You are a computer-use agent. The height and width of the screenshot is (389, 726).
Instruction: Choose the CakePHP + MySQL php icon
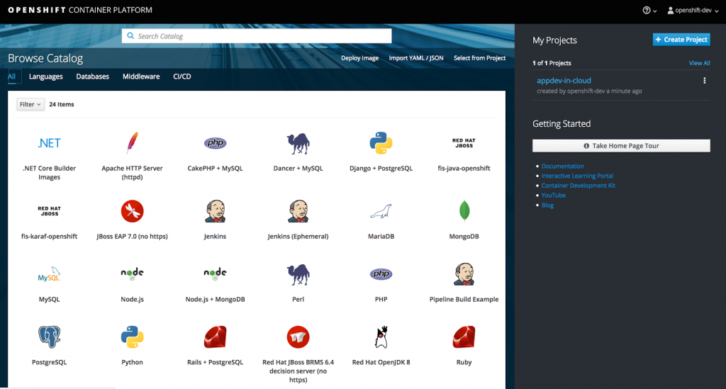216,143
